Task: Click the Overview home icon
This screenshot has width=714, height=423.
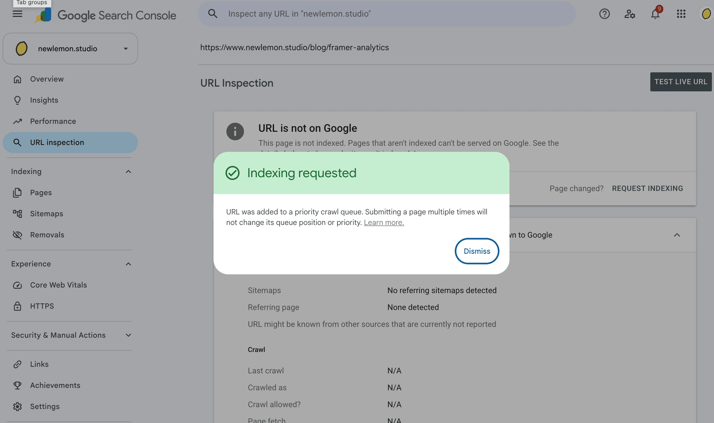Action: [x=17, y=79]
